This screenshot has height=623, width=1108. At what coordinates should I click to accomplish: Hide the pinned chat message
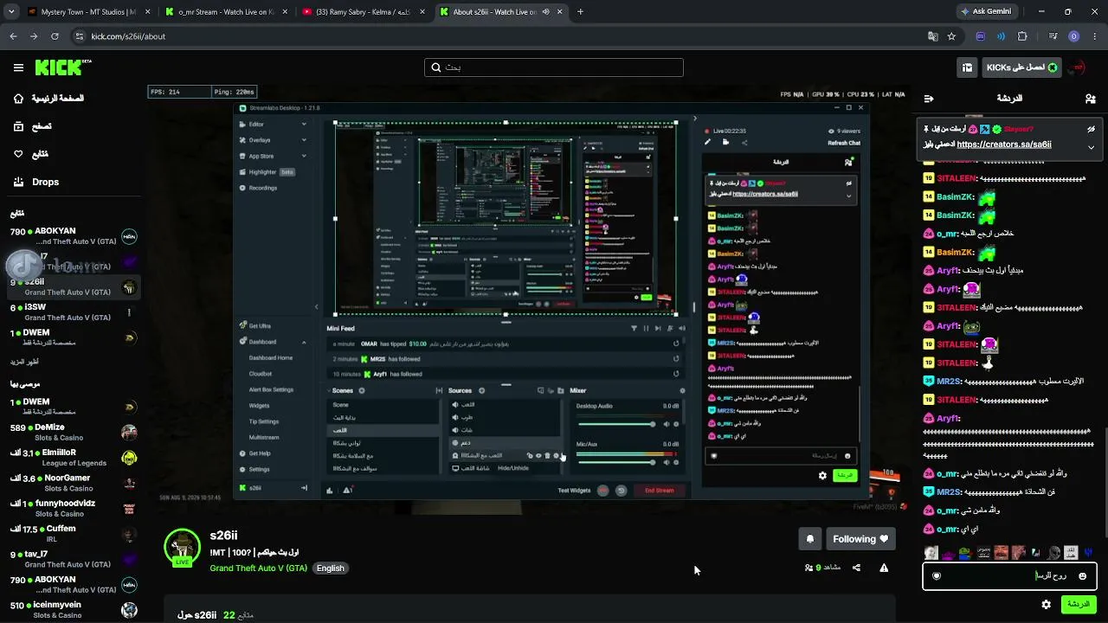pyautogui.click(x=1091, y=129)
